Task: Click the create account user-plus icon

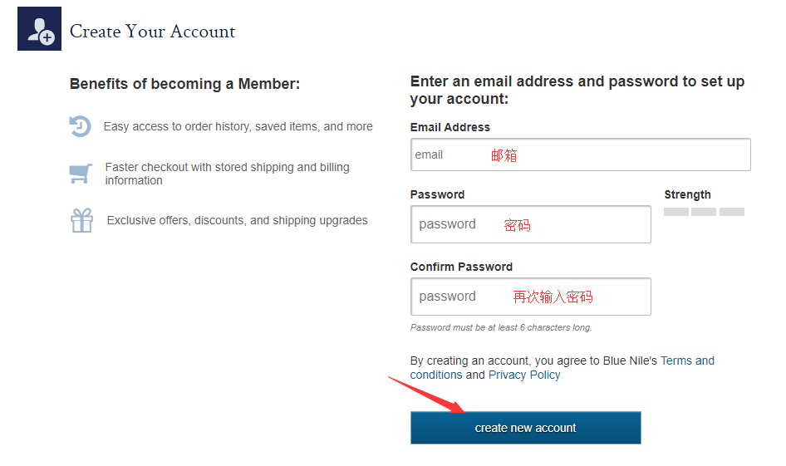Action: click(x=39, y=29)
